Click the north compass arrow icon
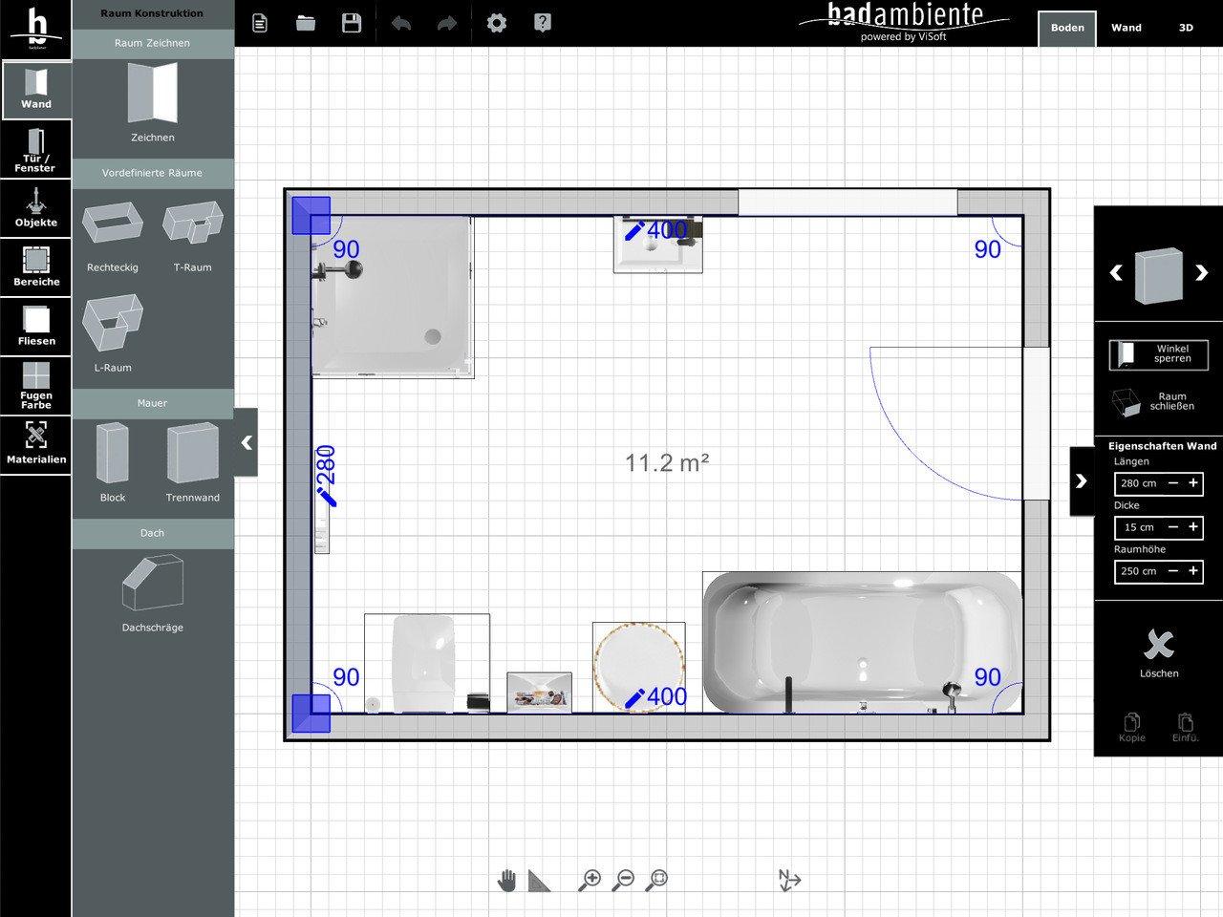The width and height of the screenshot is (1223, 917). 789,880
